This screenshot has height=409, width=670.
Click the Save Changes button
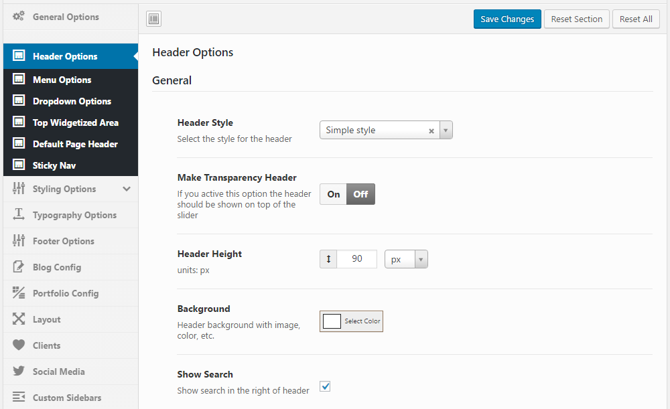pyautogui.click(x=507, y=19)
